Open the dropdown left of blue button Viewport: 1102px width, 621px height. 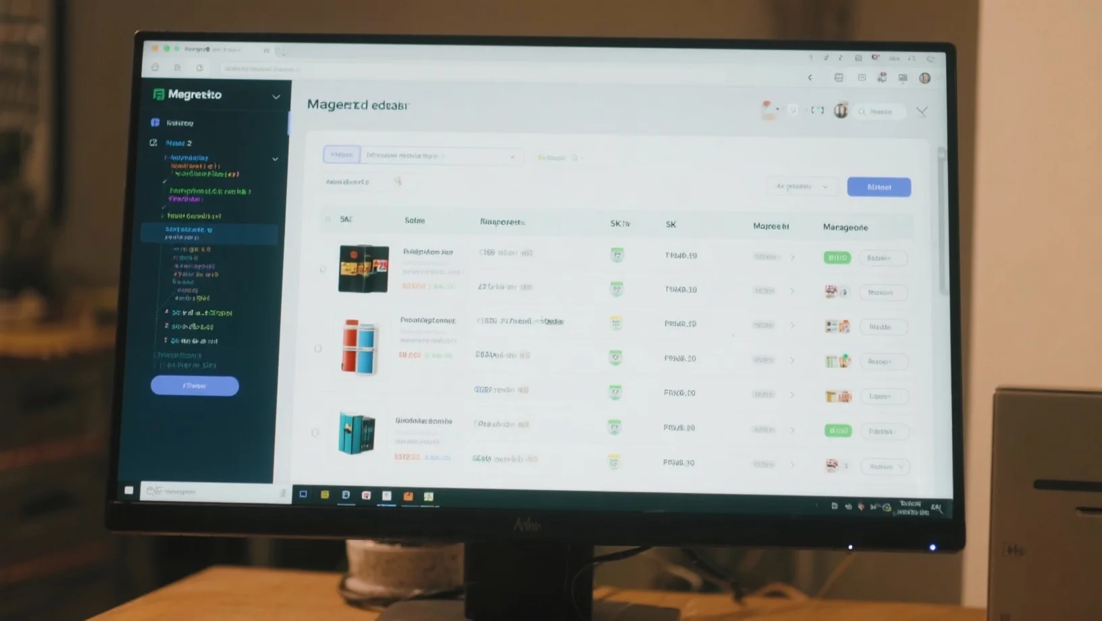click(x=802, y=186)
